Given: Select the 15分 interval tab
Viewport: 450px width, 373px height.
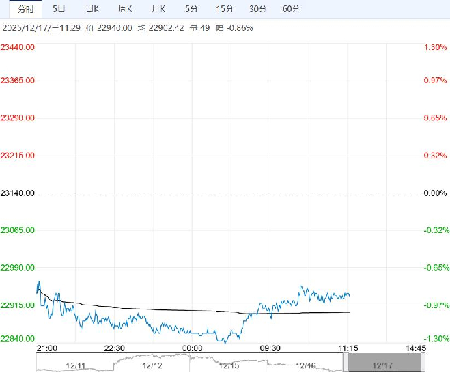Looking at the screenshot, I should point(225,9).
